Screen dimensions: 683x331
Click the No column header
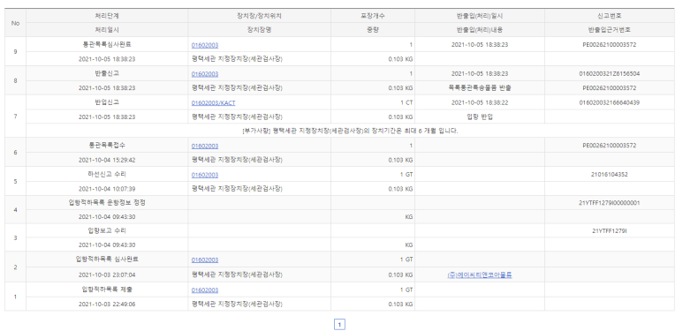tap(16, 23)
